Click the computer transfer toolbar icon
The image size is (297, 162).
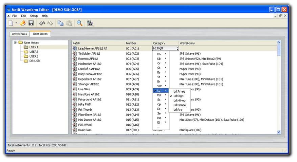[x=90, y=23]
